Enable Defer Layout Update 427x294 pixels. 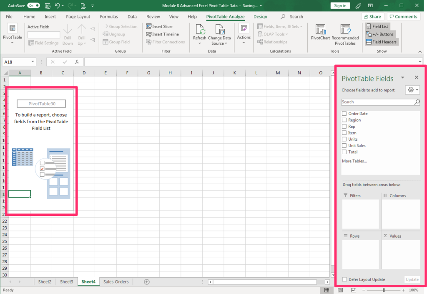coord(345,279)
